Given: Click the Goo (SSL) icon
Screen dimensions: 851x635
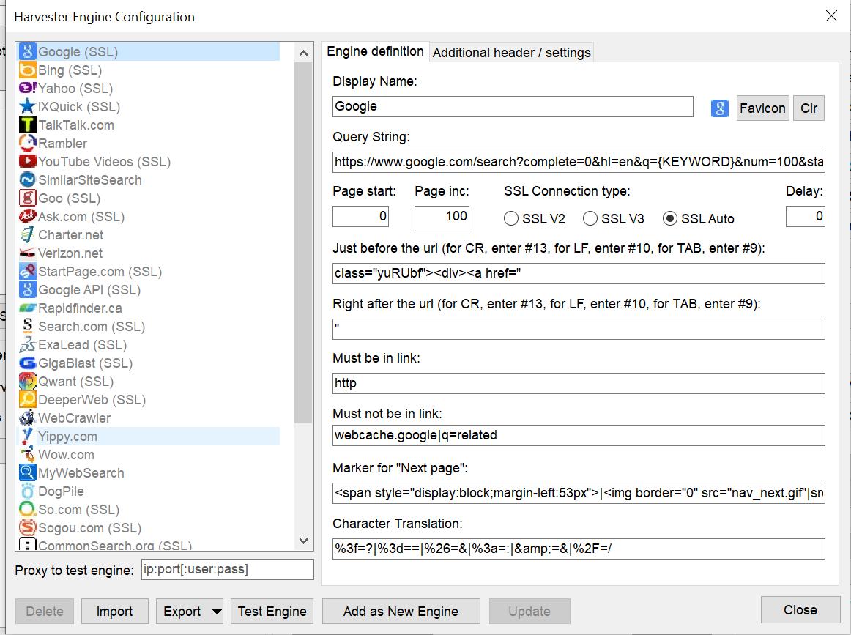Looking at the screenshot, I should (x=28, y=198).
